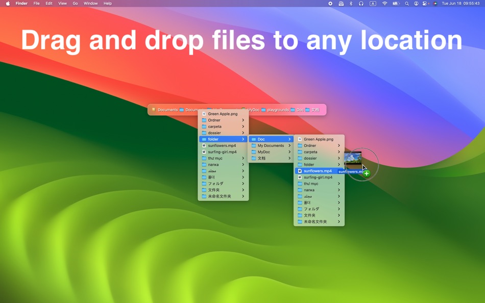
Task: Click first Documents item in path bar
Action: (x=167, y=110)
